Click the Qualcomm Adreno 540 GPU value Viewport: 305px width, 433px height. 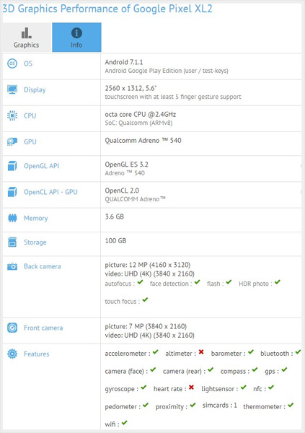click(143, 141)
